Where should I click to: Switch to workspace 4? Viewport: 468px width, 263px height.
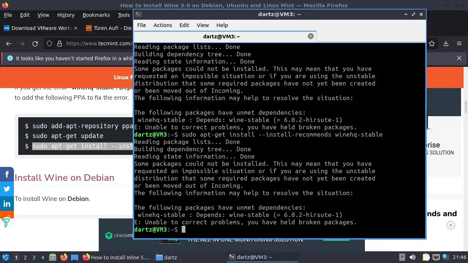tap(43, 257)
